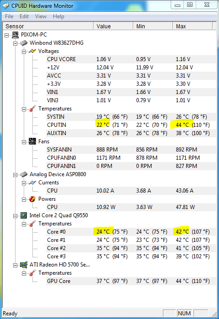
Task: Select the CPUFANIN1 fan row
Action: [x=131, y=166]
